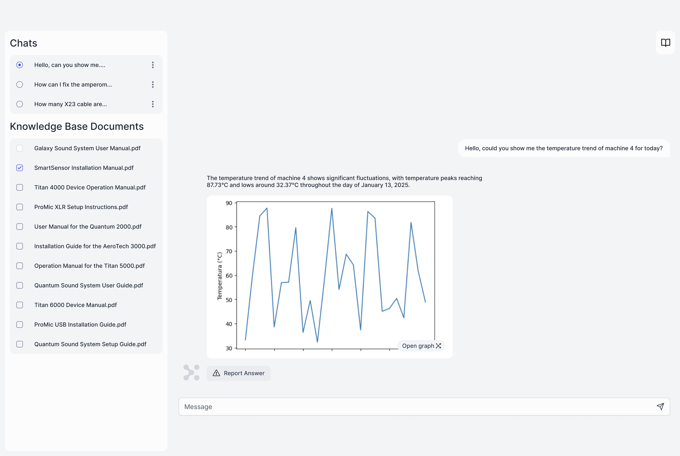Click the open book icon top right
The height and width of the screenshot is (456, 680).
click(665, 43)
